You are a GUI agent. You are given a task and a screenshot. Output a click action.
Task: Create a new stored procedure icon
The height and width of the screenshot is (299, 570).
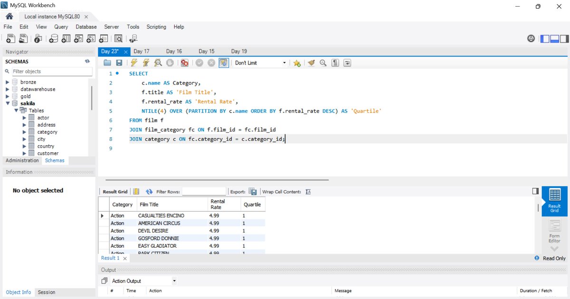[x=91, y=38]
